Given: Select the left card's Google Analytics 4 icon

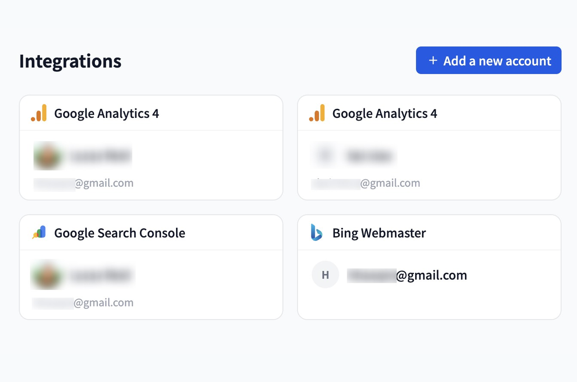Looking at the screenshot, I should (39, 113).
